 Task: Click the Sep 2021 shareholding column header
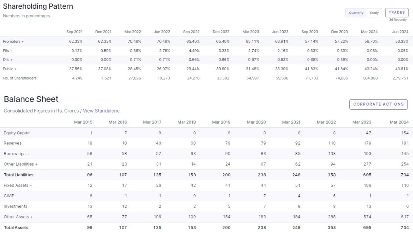74,32
